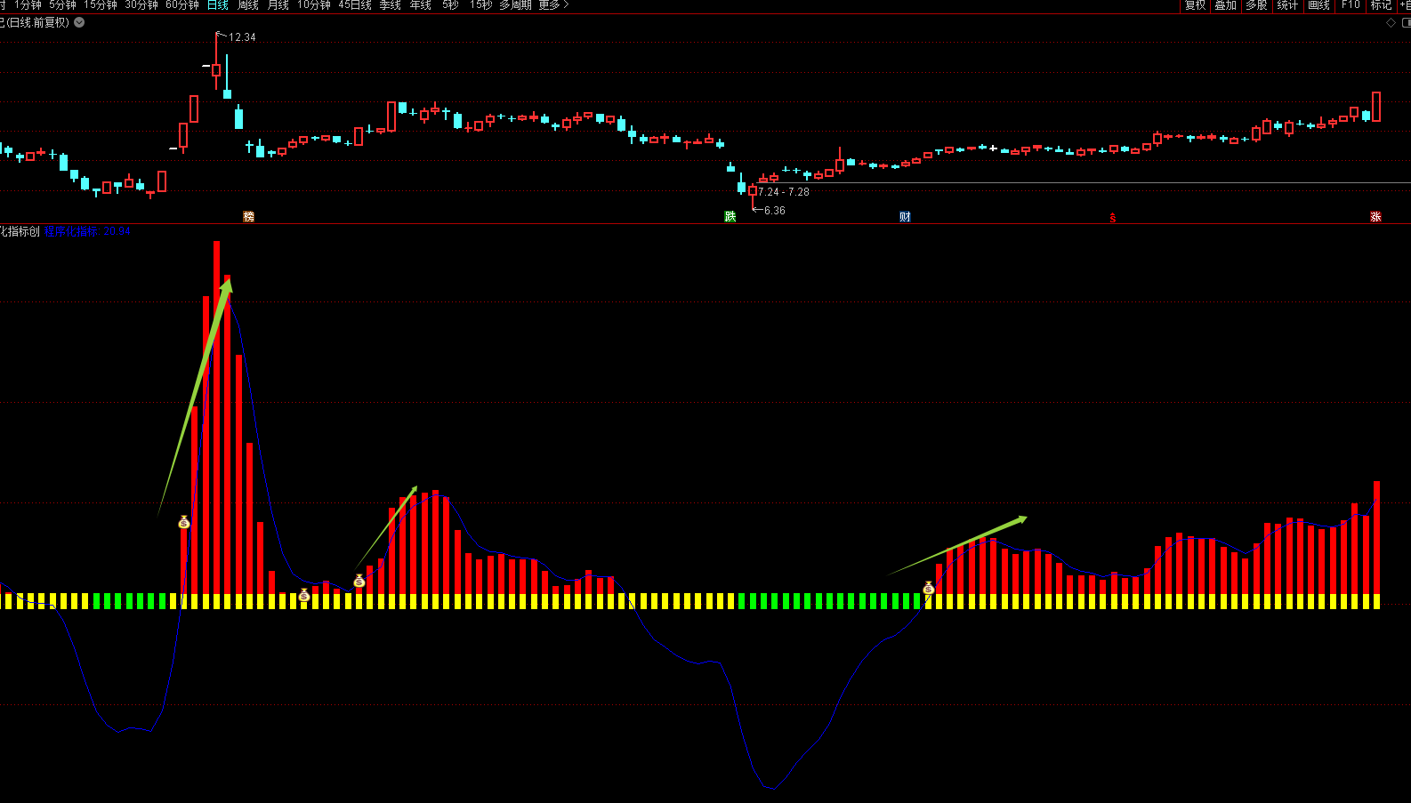Click the last money-bag signal near third arrow
Image resolution: width=1411 pixels, height=803 pixels.
929,588
